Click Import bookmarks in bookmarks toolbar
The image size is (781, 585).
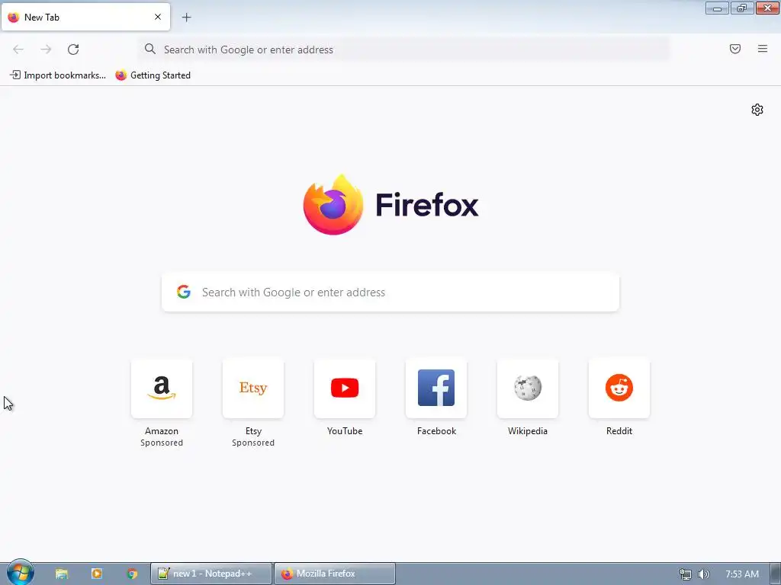pos(58,75)
